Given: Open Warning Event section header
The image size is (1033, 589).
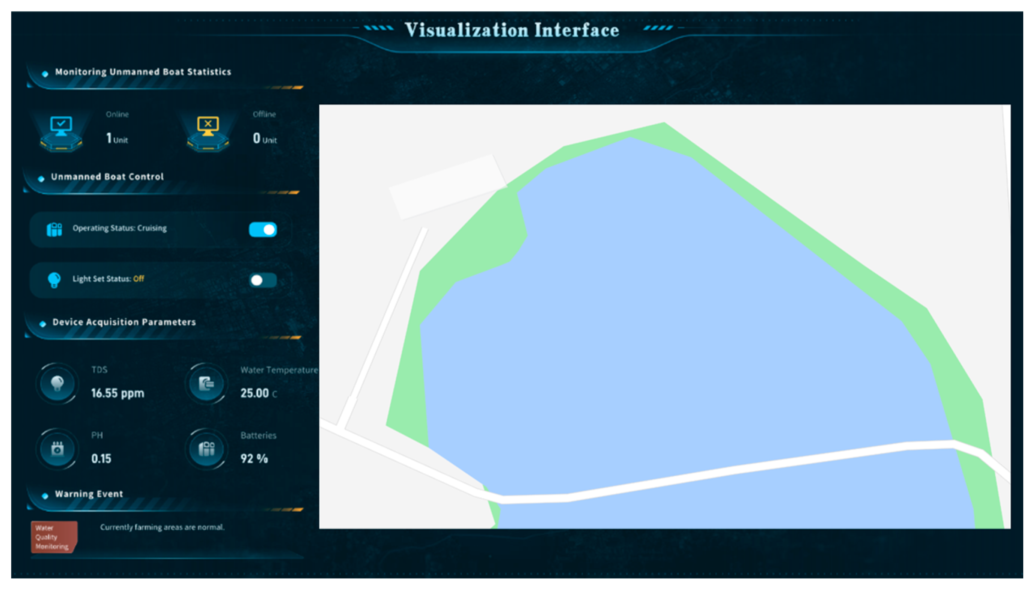Looking at the screenshot, I should click(89, 494).
